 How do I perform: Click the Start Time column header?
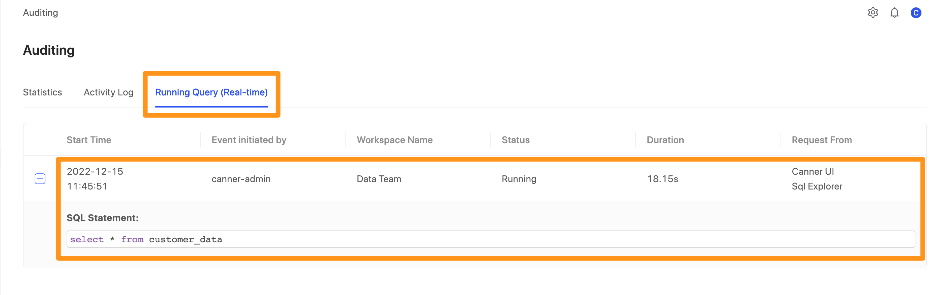coord(88,140)
